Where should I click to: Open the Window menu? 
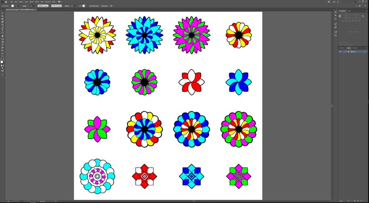coord(48,2)
